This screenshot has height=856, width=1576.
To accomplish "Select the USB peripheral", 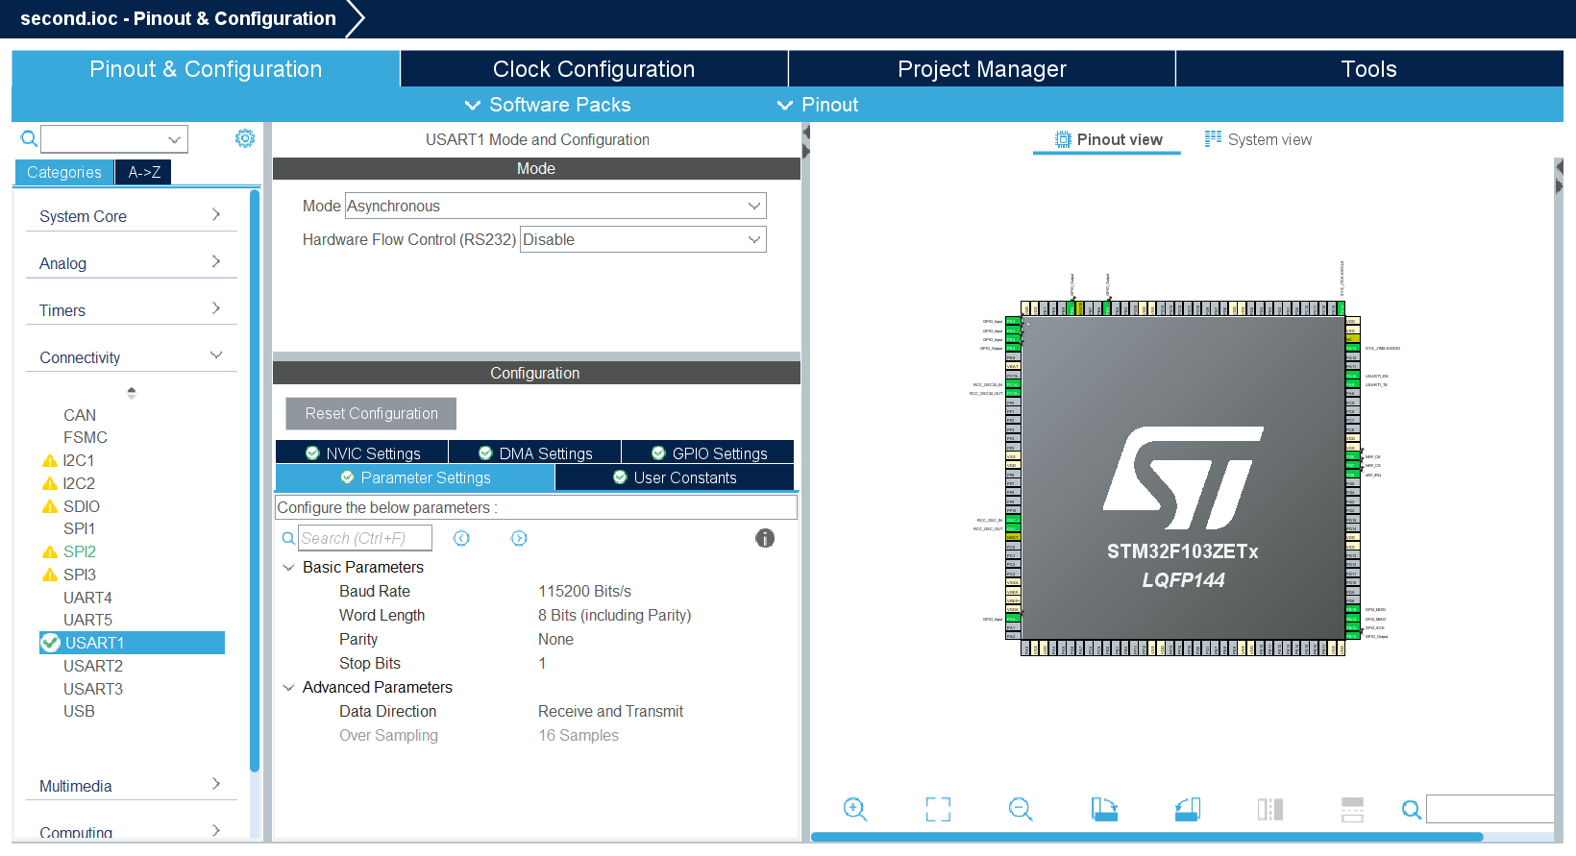I will 79,711.
